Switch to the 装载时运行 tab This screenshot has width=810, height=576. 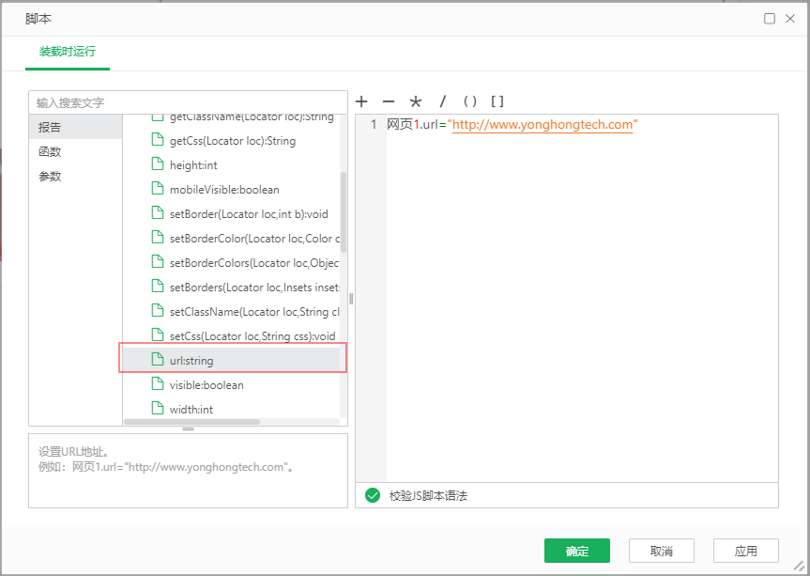tap(68, 53)
